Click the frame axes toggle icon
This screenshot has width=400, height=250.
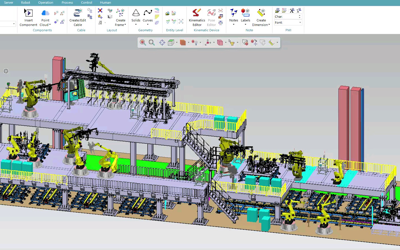pos(208,43)
